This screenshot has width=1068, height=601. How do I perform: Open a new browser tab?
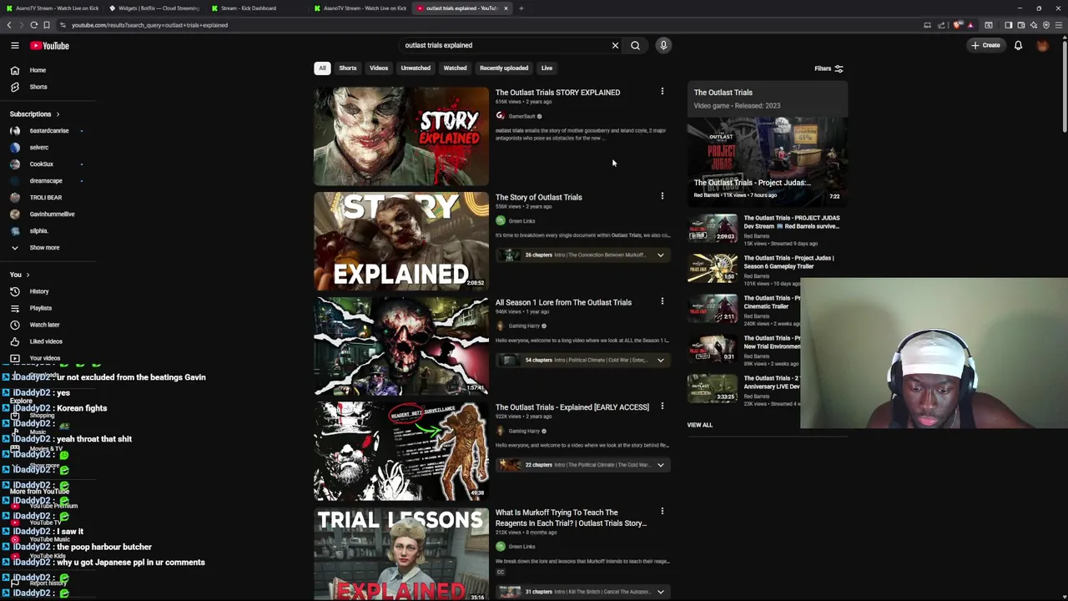pyautogui.click(x=521, y=8)
